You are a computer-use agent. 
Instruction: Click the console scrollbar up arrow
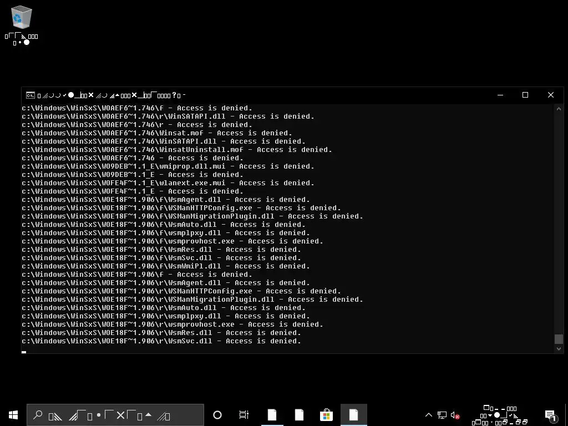click(x=559, y=109)
